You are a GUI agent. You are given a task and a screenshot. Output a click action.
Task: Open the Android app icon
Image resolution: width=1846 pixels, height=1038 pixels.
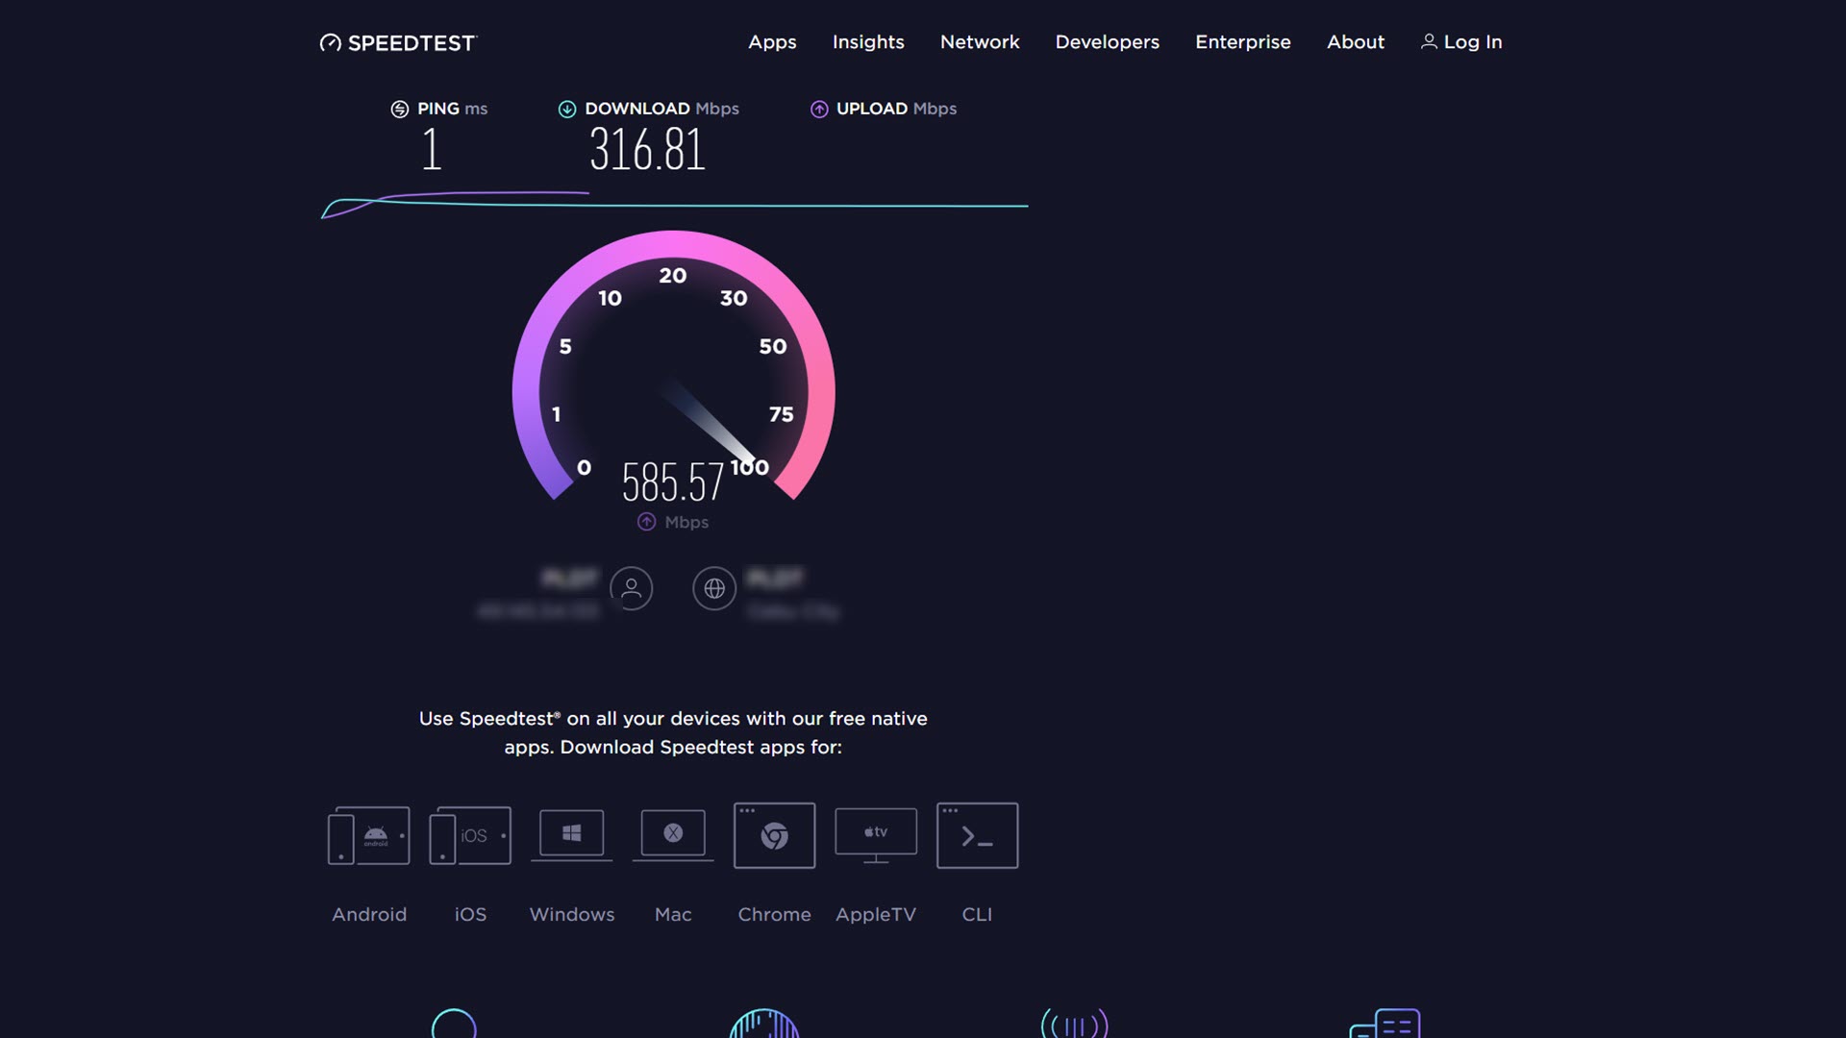(x=369, y=835)
